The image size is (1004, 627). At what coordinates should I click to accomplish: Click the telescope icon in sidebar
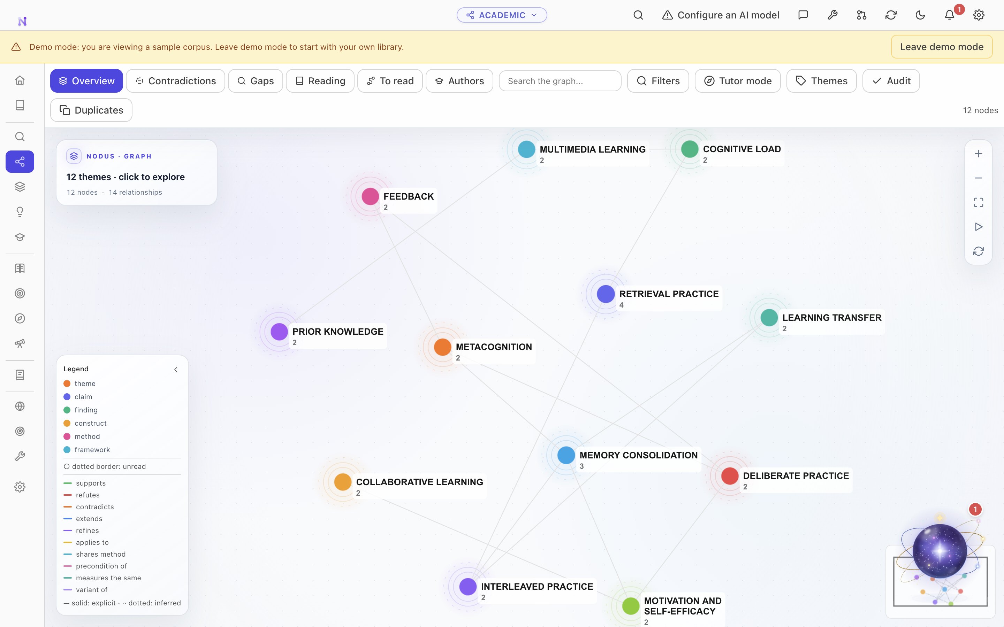pyautogui.click(x=20, y=343)
